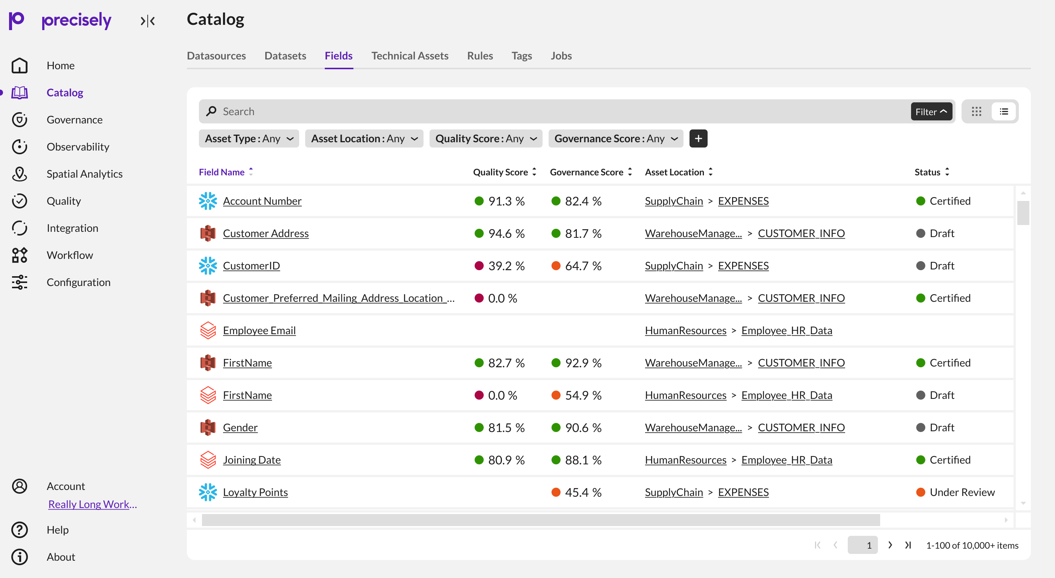Switch to the Datasets tab
Screen dimensions: 1055x578
(285, 56)
